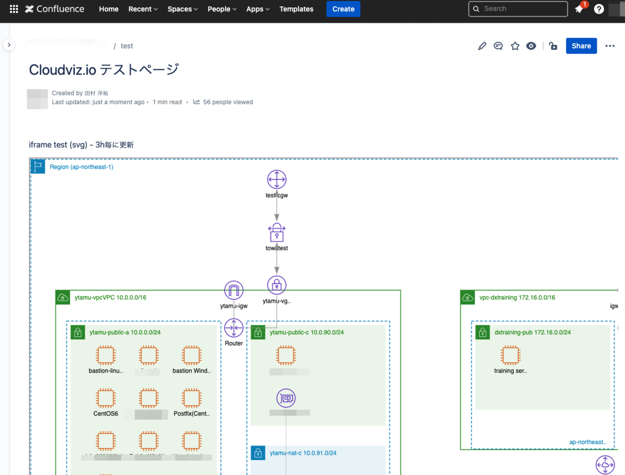
Task: Open the notifications bell
Action: coord(579,9)
